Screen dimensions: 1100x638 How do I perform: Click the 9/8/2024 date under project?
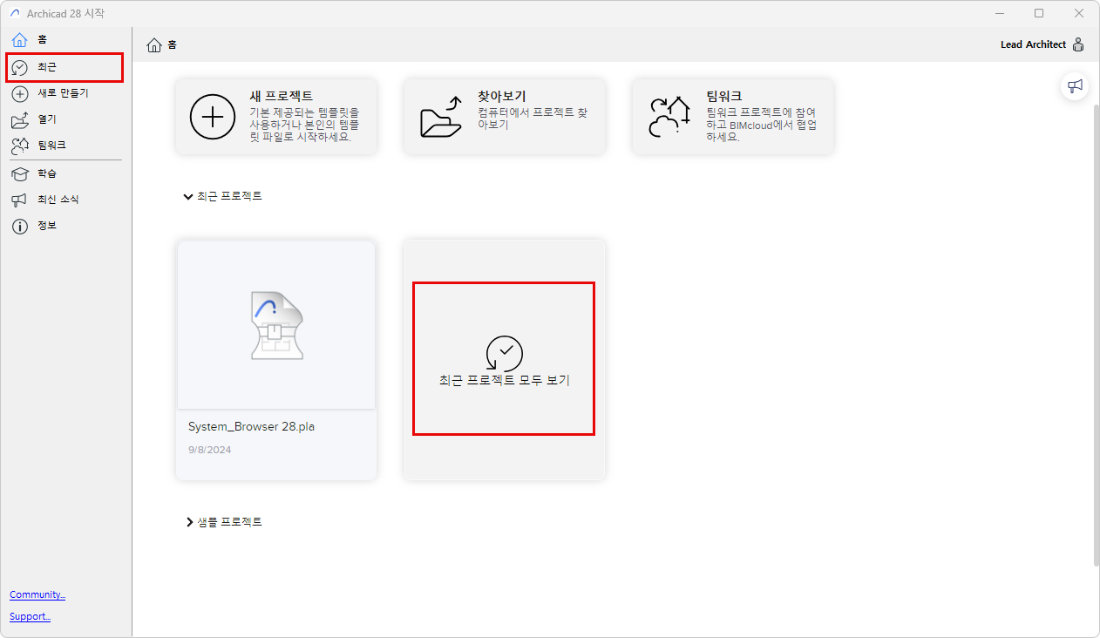tap(210, 450)
